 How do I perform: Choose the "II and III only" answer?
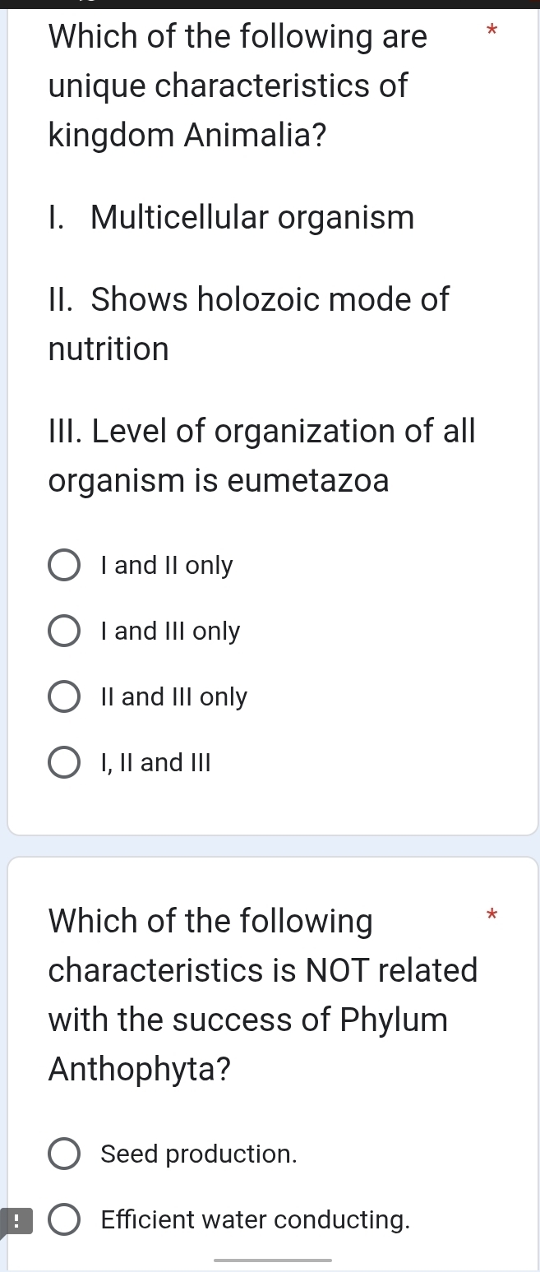tap(63, 696)
